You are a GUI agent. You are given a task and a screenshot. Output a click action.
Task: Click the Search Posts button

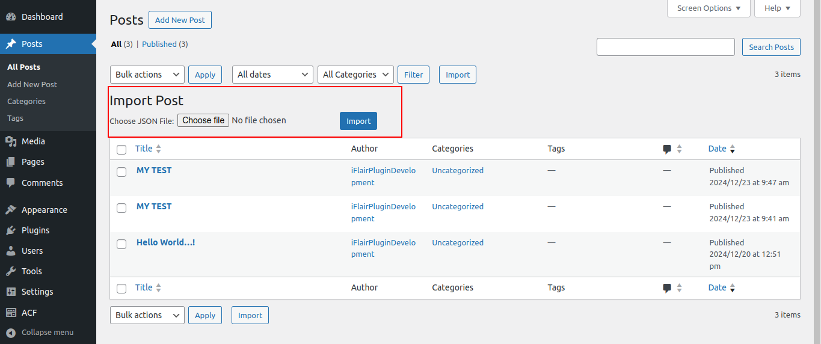(771, 47)
